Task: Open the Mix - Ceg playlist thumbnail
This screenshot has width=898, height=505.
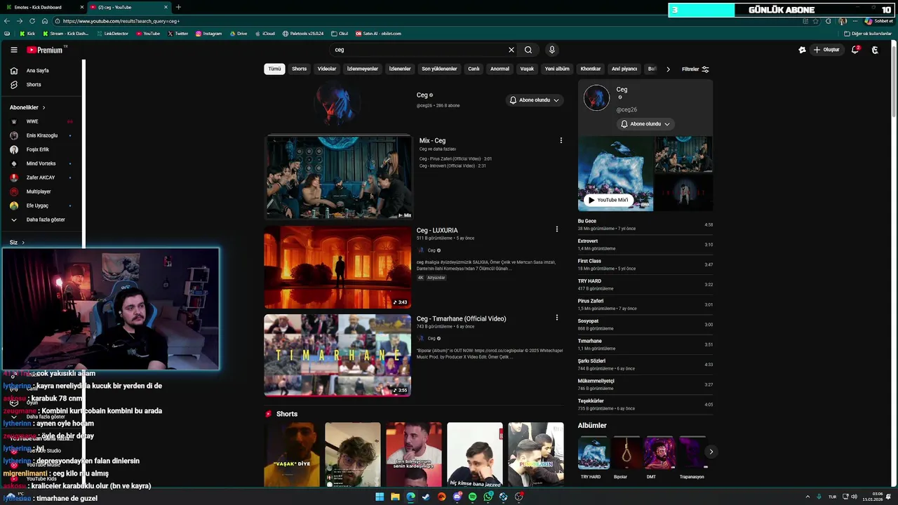Action: point(338,177)
